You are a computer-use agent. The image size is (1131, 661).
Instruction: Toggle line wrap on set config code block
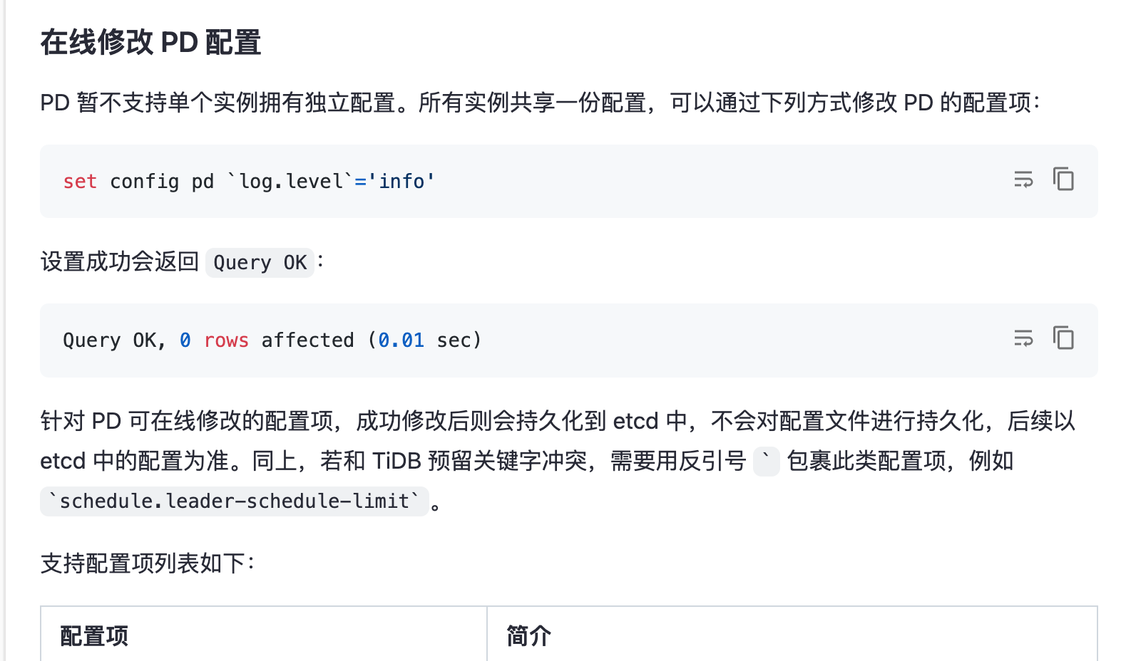pyautogui.click(x=1023, y=179)
